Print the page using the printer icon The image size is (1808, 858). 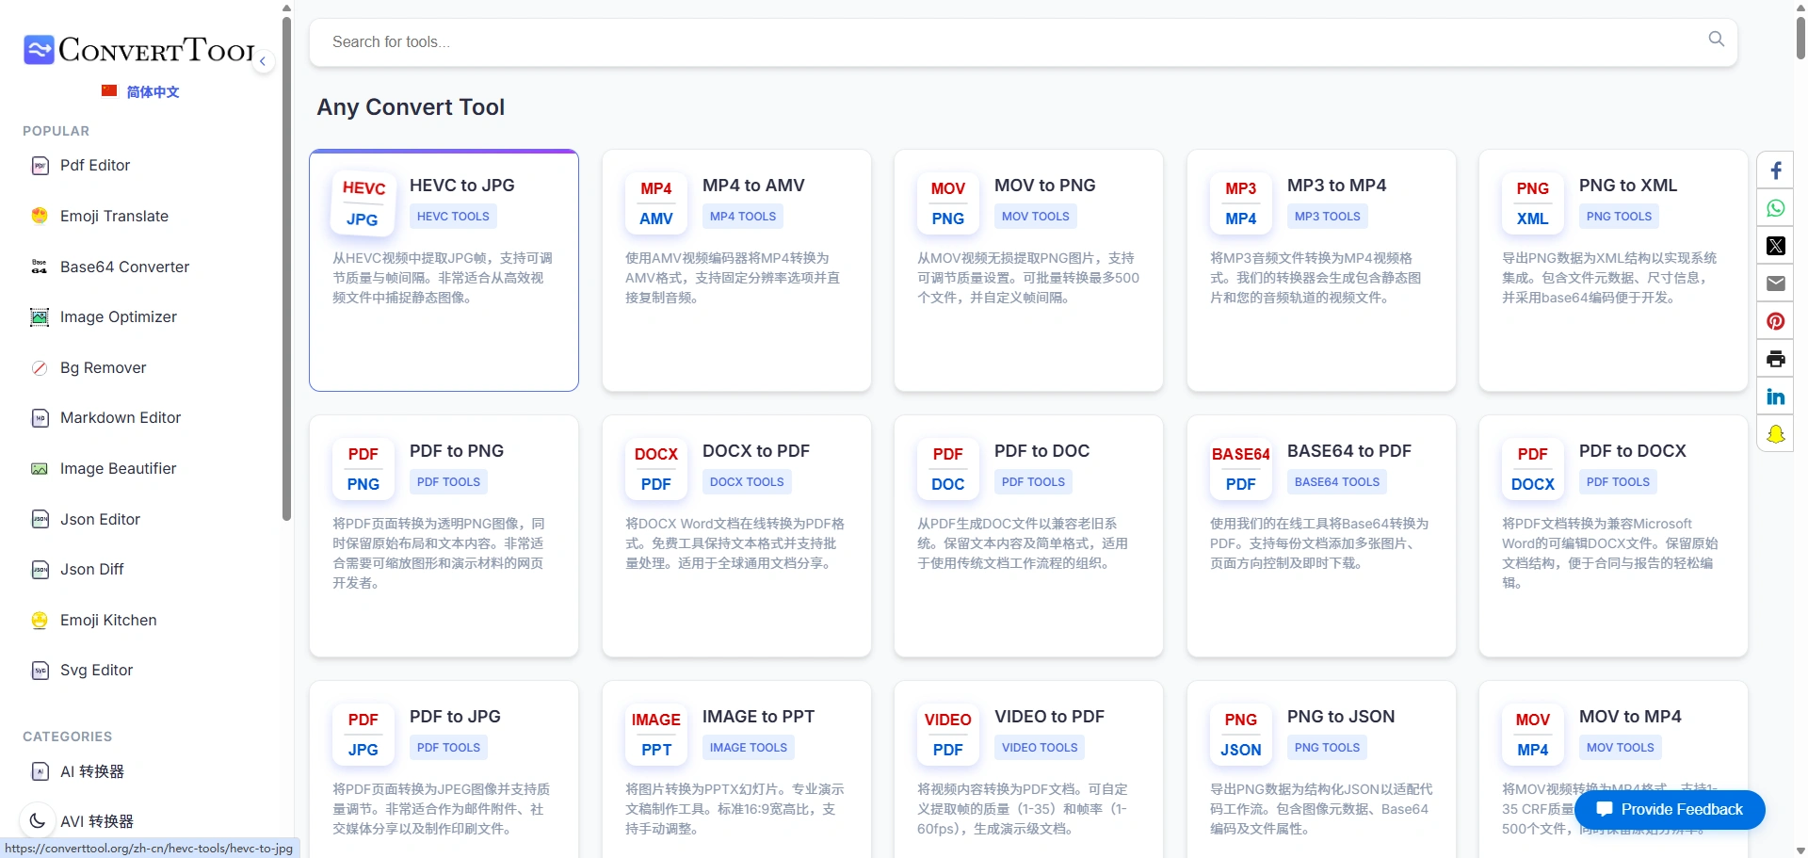pos(1776,359)
